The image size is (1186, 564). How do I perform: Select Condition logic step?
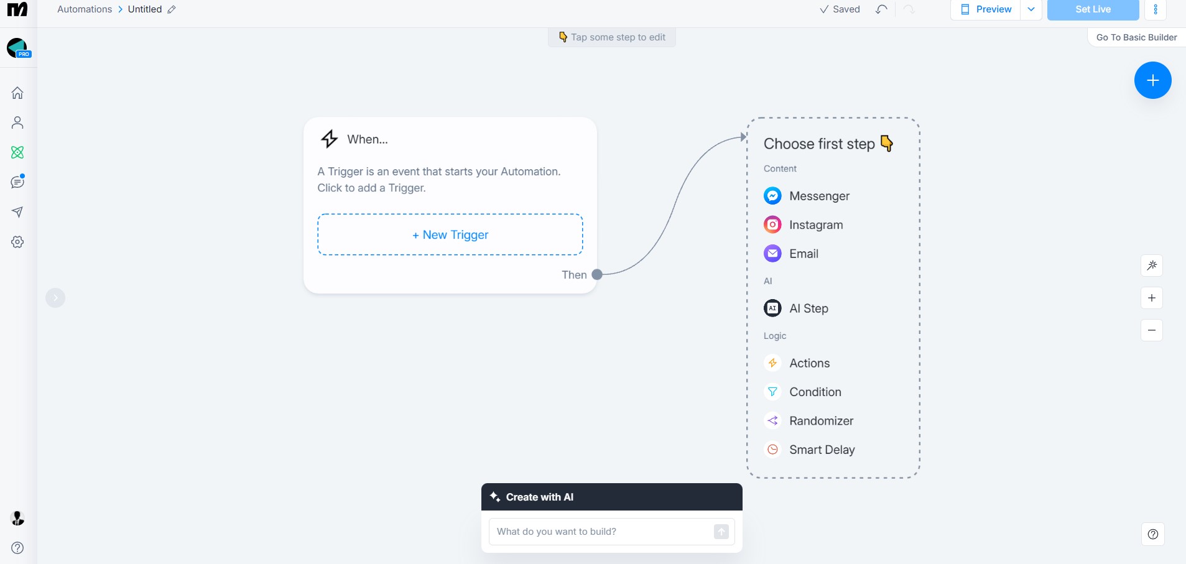[x=802, y=392]
